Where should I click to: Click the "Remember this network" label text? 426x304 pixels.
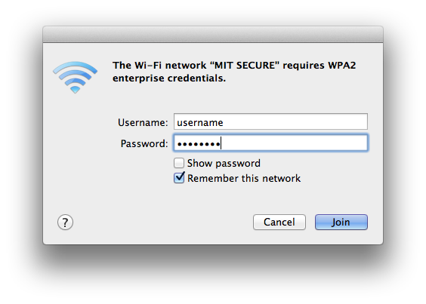click(x=244, y=178)
